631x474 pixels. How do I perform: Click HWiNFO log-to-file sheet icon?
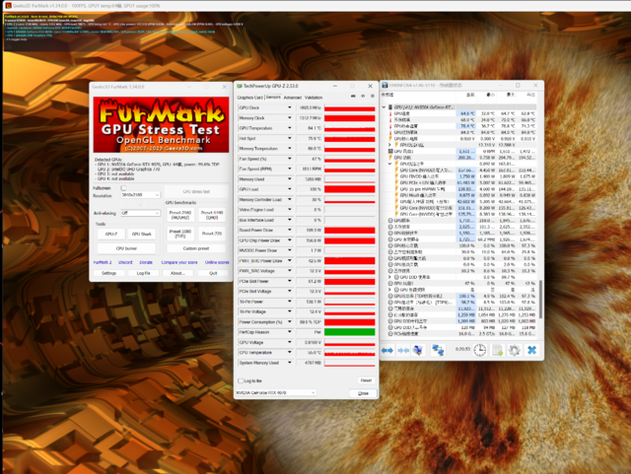click(498, 350)
